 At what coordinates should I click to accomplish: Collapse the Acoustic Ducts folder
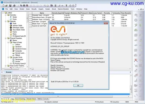pos(8,57)
